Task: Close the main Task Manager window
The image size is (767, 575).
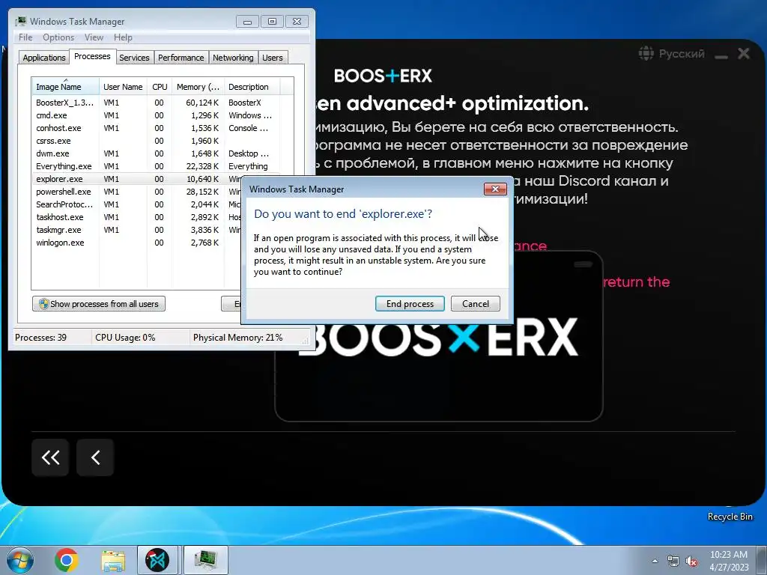Action: (x=297, y=22)
